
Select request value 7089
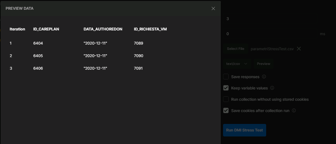point(138,43)
